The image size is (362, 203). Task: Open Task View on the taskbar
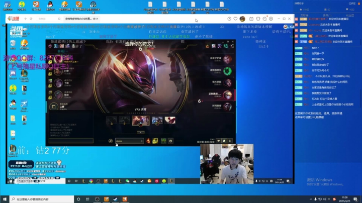pos(87,199)
